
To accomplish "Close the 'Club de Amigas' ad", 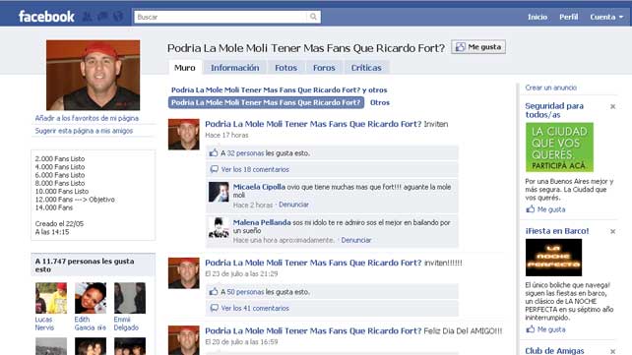I will [x=612, y=351].
